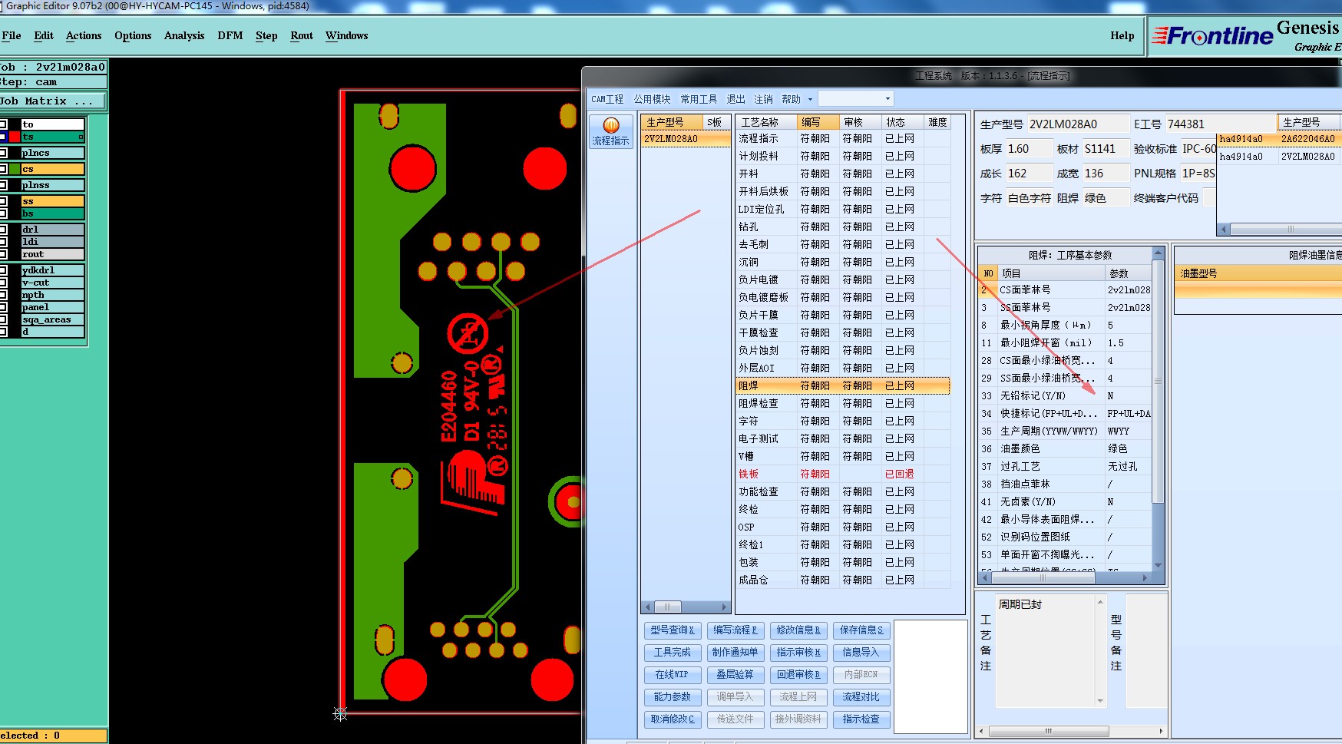Open the Job Matrix ... panel
1342x744 pixels.
(x=52, y=101)
